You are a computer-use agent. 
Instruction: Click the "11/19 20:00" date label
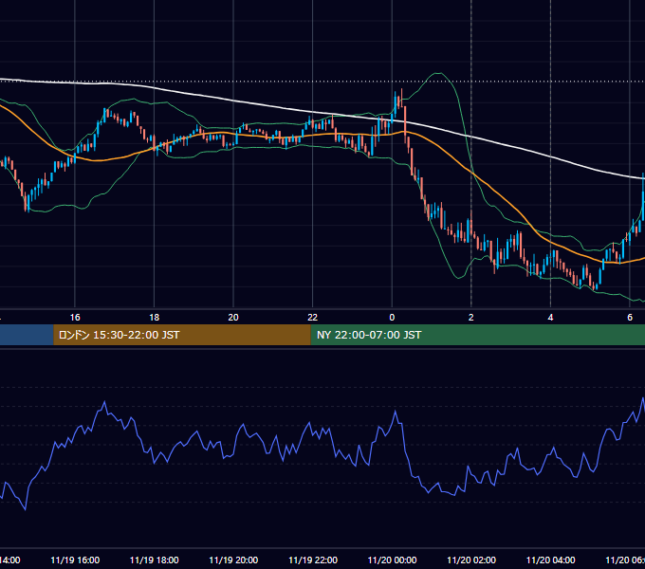click(233, 560)
